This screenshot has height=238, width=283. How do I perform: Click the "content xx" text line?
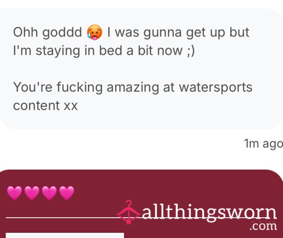pos(45,105)
